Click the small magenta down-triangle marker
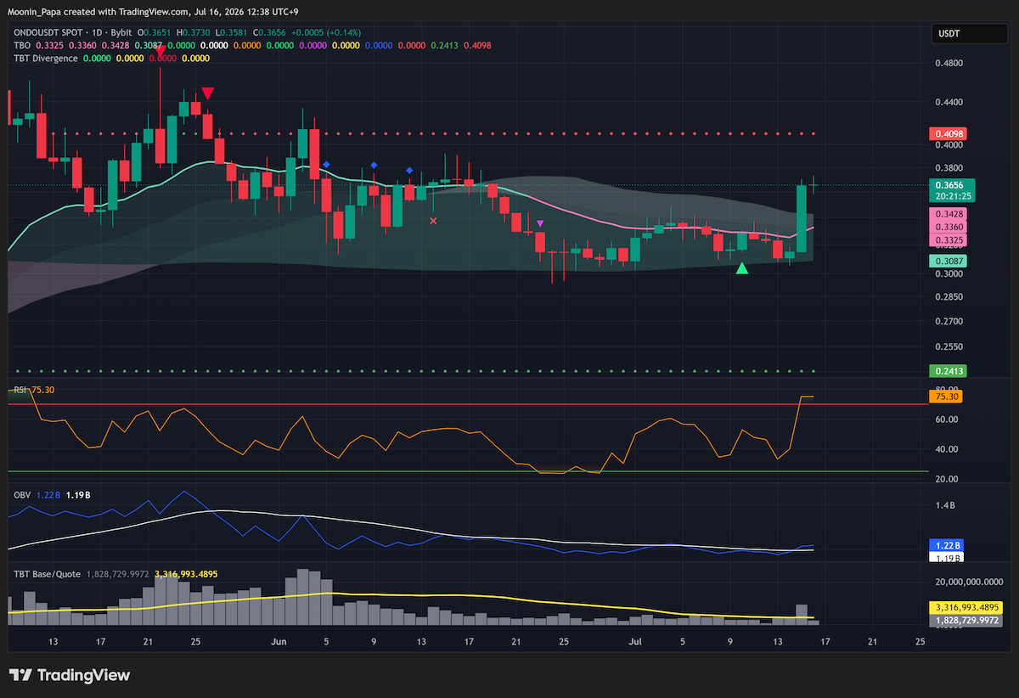Screen dimensions: 1019x698 pos(540,223)
